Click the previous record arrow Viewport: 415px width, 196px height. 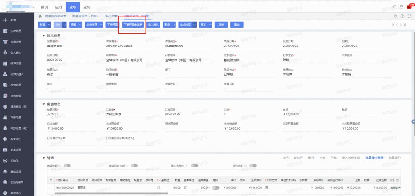397,25
